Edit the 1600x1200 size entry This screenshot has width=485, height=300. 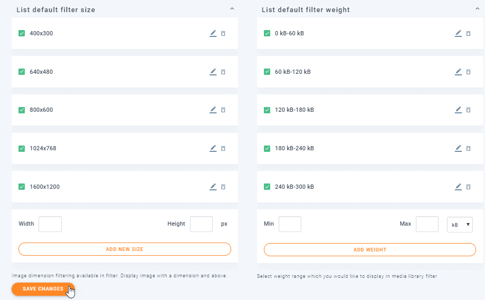[213, 187]
